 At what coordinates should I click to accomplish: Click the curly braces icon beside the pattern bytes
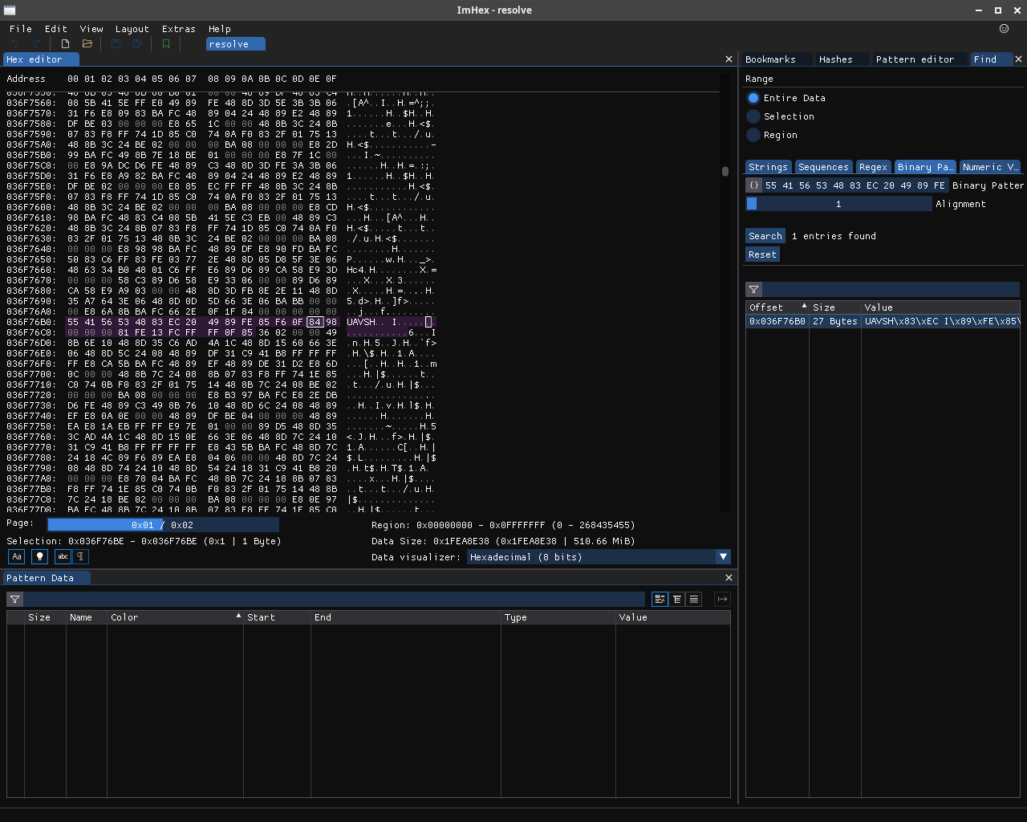point(753,185)
